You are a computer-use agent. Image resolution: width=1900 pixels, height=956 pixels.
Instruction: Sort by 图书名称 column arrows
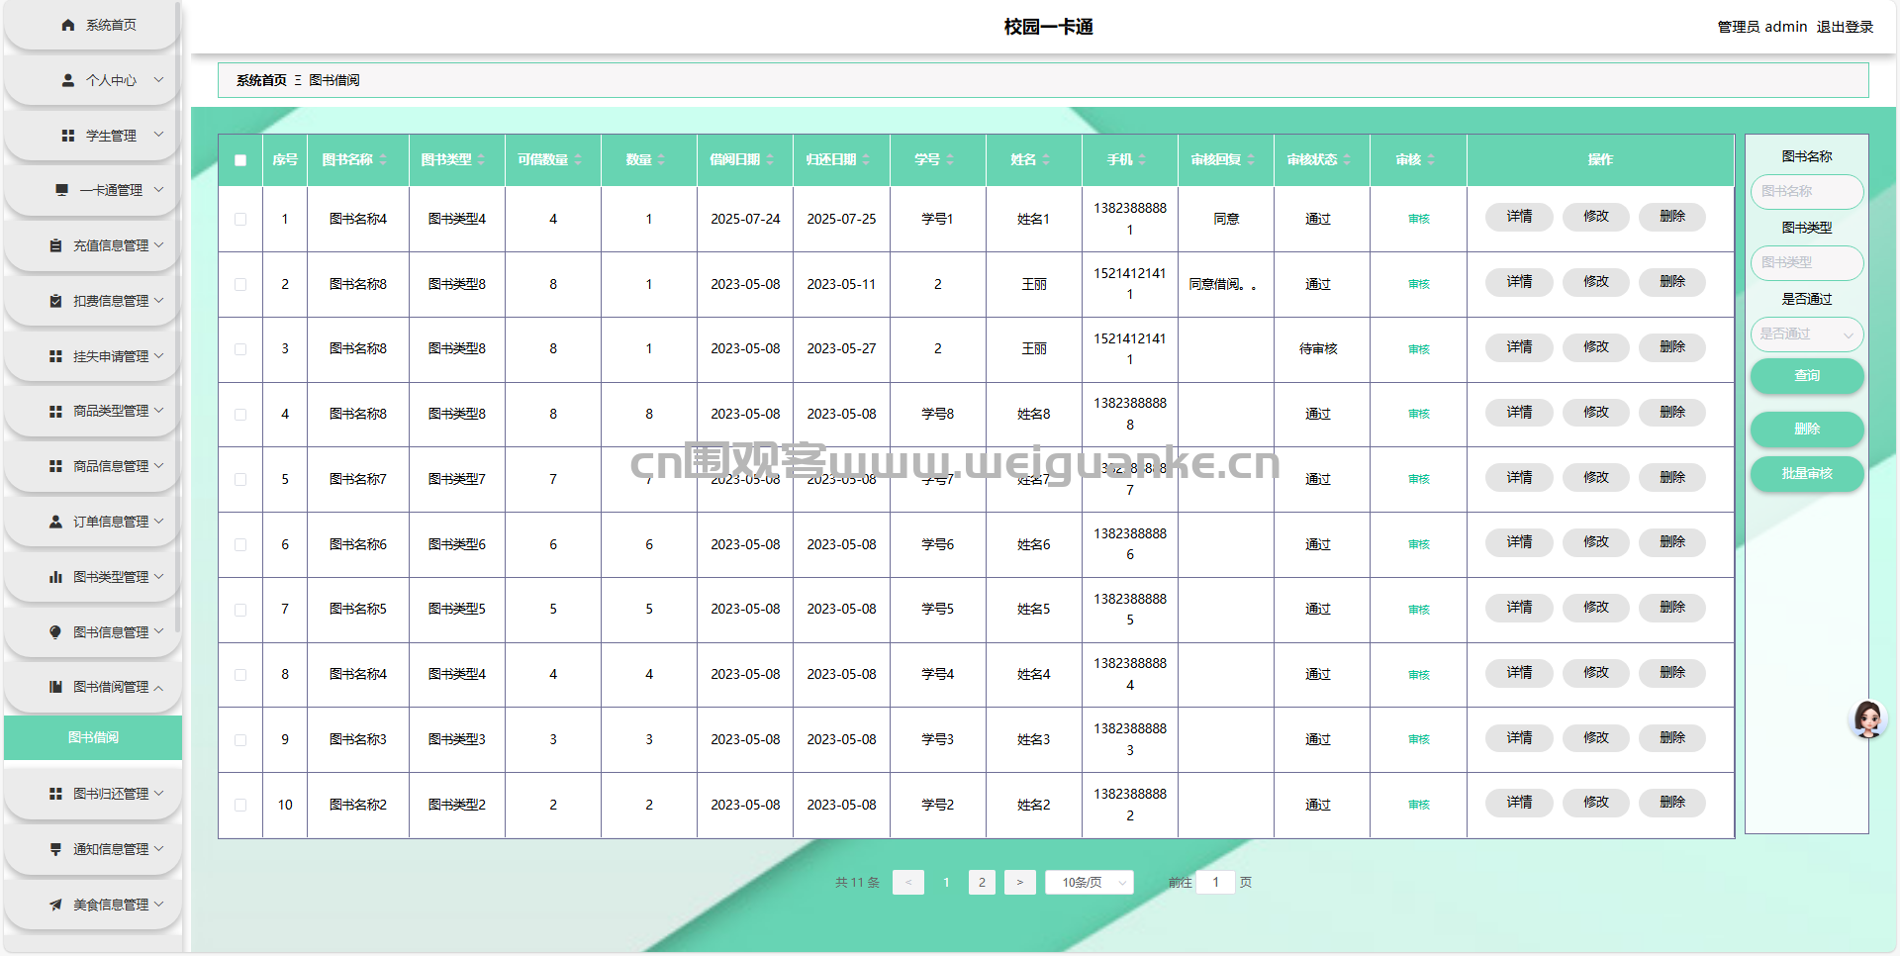pyautogui.click(x=383, y=159)
